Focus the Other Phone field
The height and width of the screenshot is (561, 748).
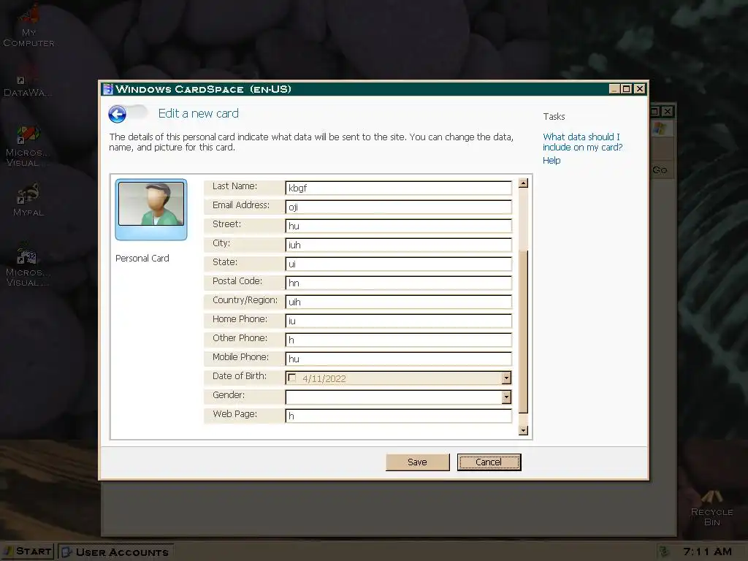pyautogui.click(x=398, y=340)
